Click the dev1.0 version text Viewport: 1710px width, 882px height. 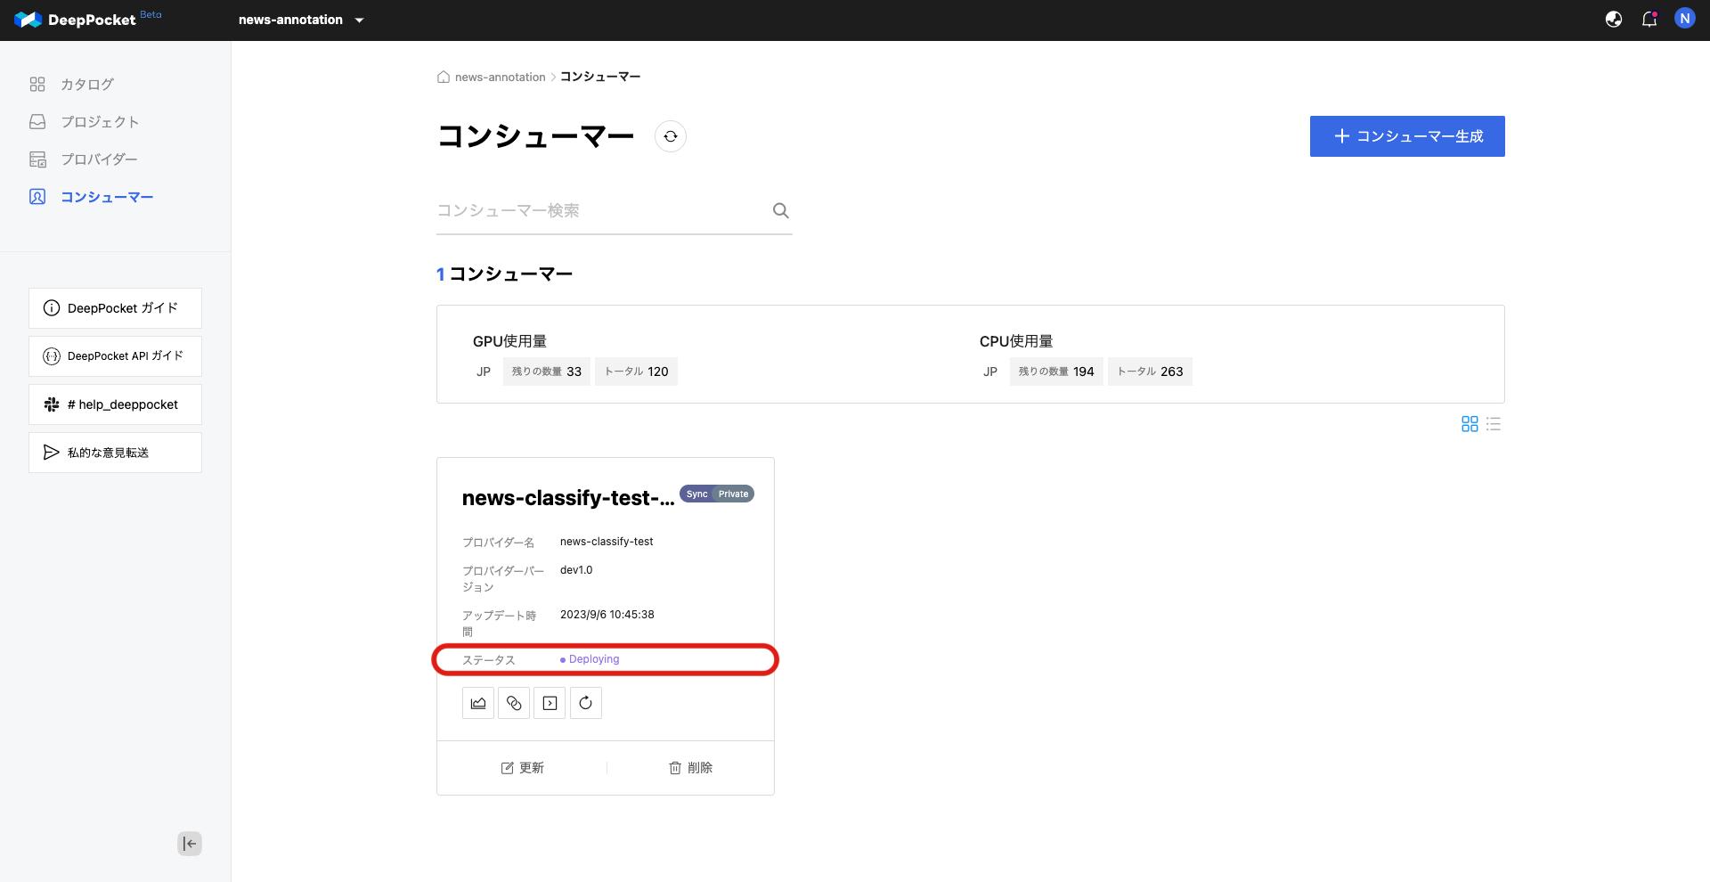tap(576, 570)
